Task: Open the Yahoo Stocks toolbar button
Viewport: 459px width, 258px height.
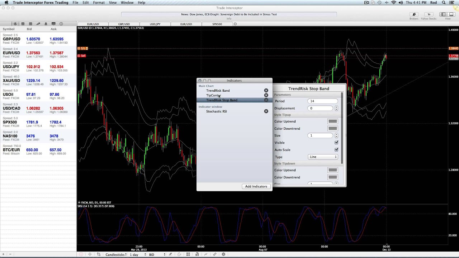Action: click(x=429, y=14)
